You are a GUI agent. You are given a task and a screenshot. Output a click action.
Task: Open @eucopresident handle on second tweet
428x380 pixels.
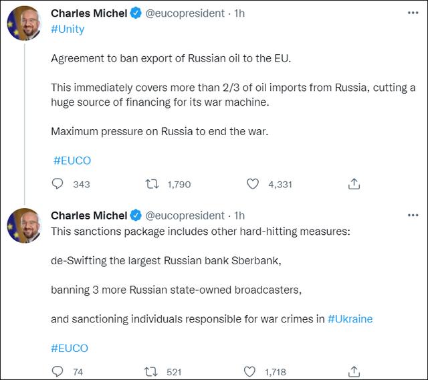(x=185, y=215)
